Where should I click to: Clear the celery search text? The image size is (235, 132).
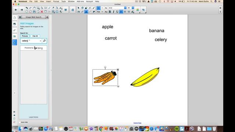(40, 41)
